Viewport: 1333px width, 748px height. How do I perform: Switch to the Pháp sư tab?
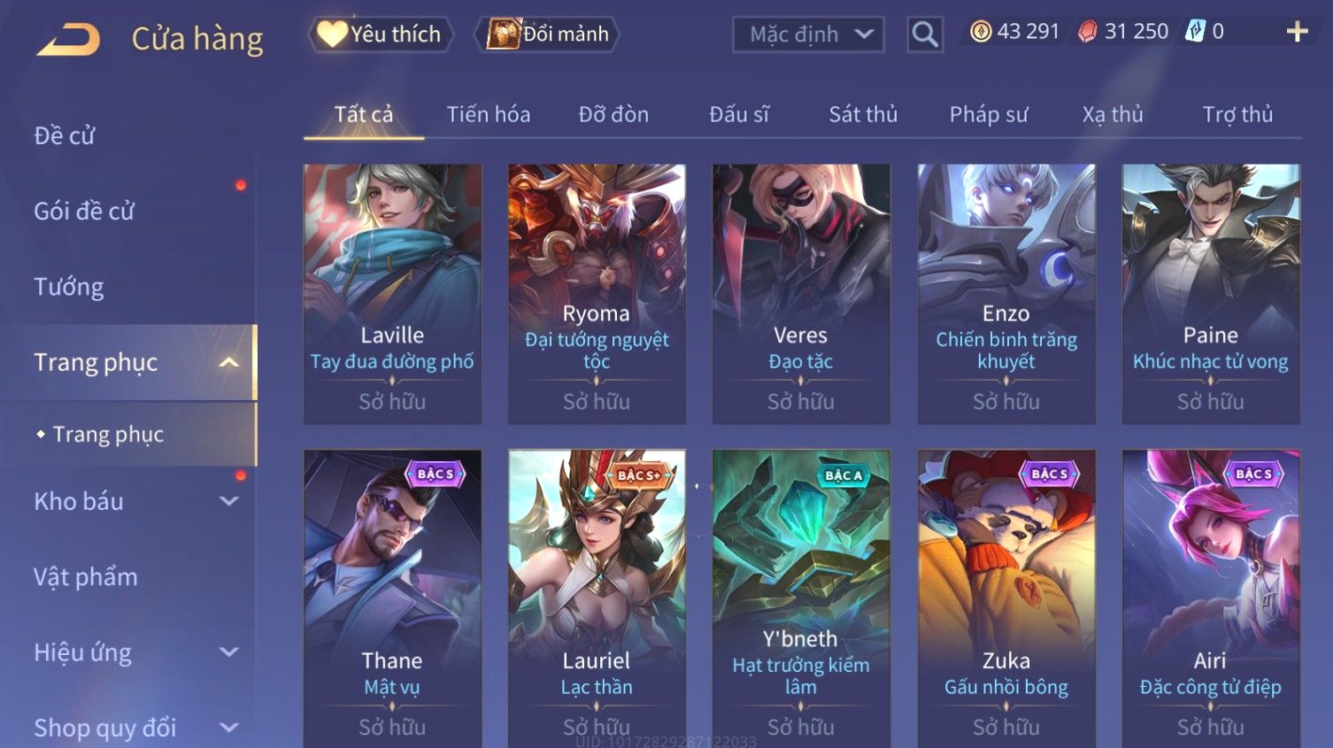(989, 114)
